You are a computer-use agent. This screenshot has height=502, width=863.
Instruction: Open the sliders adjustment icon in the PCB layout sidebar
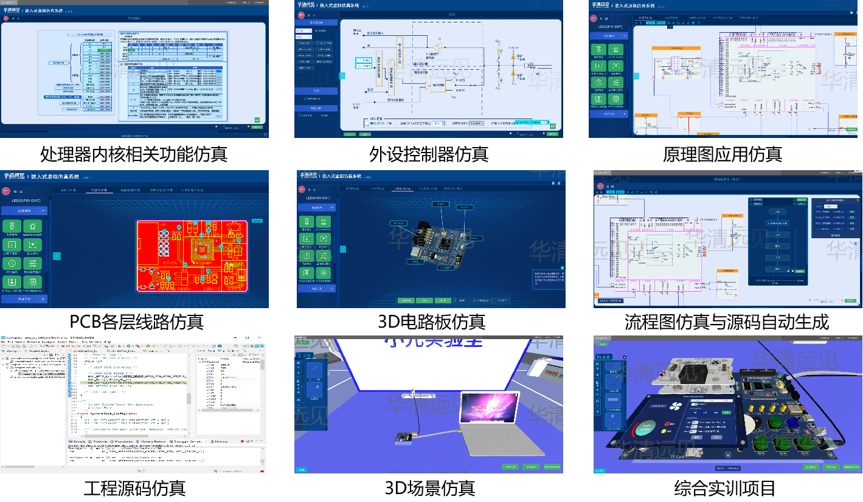(33, 263)
